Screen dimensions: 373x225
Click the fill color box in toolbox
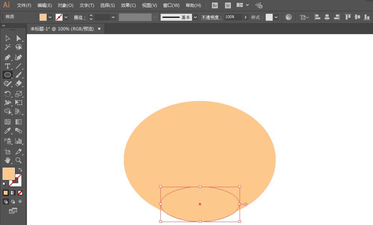tap(9, 174)
